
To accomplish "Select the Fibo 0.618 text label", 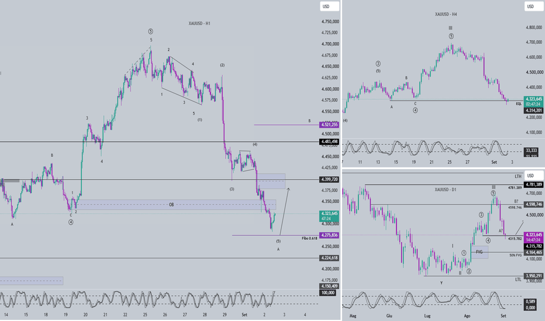I will click(309, 238).
